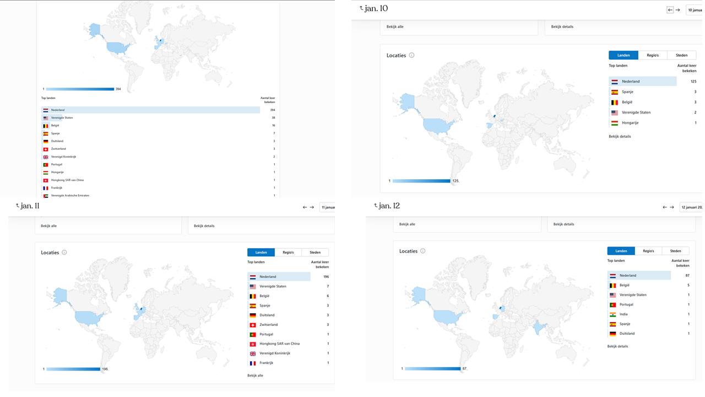This screenshot has width=705, height=397.
Task: Go to previous day in jan. 10 header
Action: (670, 10)
